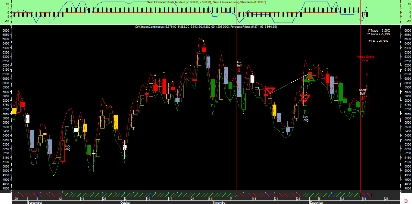
Task: Click the '6000' label on left price axis
Action: (6, 83)
